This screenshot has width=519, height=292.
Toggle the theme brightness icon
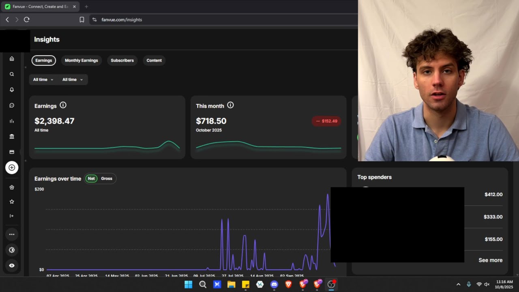point(12,250)
